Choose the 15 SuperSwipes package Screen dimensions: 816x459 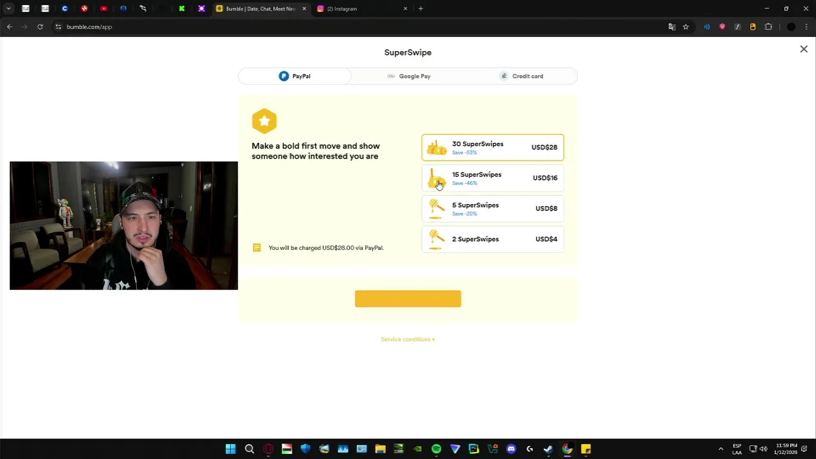tap(493, 178)
